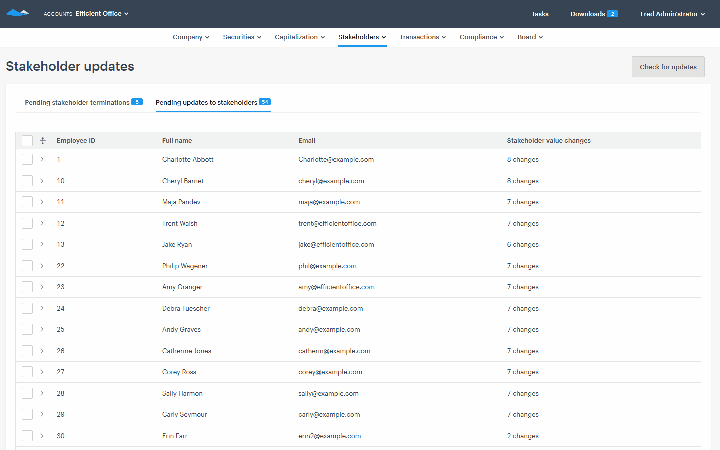Check the box for Andy Graves

(27, 329)
